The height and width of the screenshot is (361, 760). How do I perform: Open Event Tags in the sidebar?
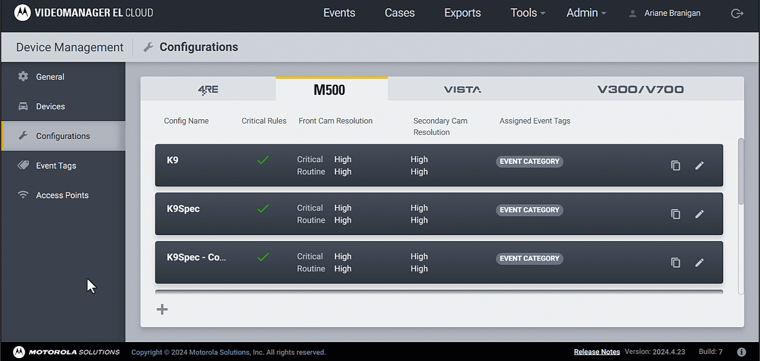[x=56, y=166]
